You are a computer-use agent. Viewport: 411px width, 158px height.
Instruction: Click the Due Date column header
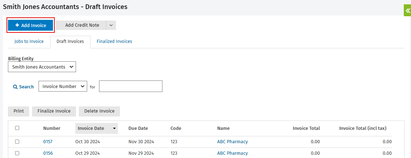coord(138,128)
